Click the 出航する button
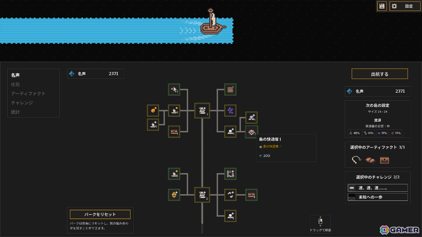Image resolution: width=422 pixels, height=237 pixels. click(x=380, y=74)
